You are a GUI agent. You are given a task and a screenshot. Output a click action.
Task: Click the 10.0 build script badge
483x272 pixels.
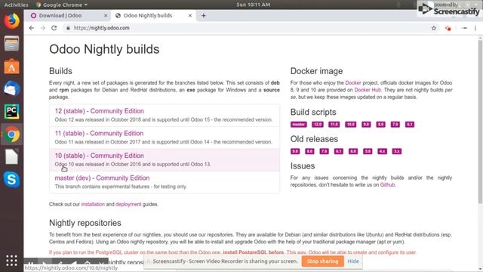[350, 124]
